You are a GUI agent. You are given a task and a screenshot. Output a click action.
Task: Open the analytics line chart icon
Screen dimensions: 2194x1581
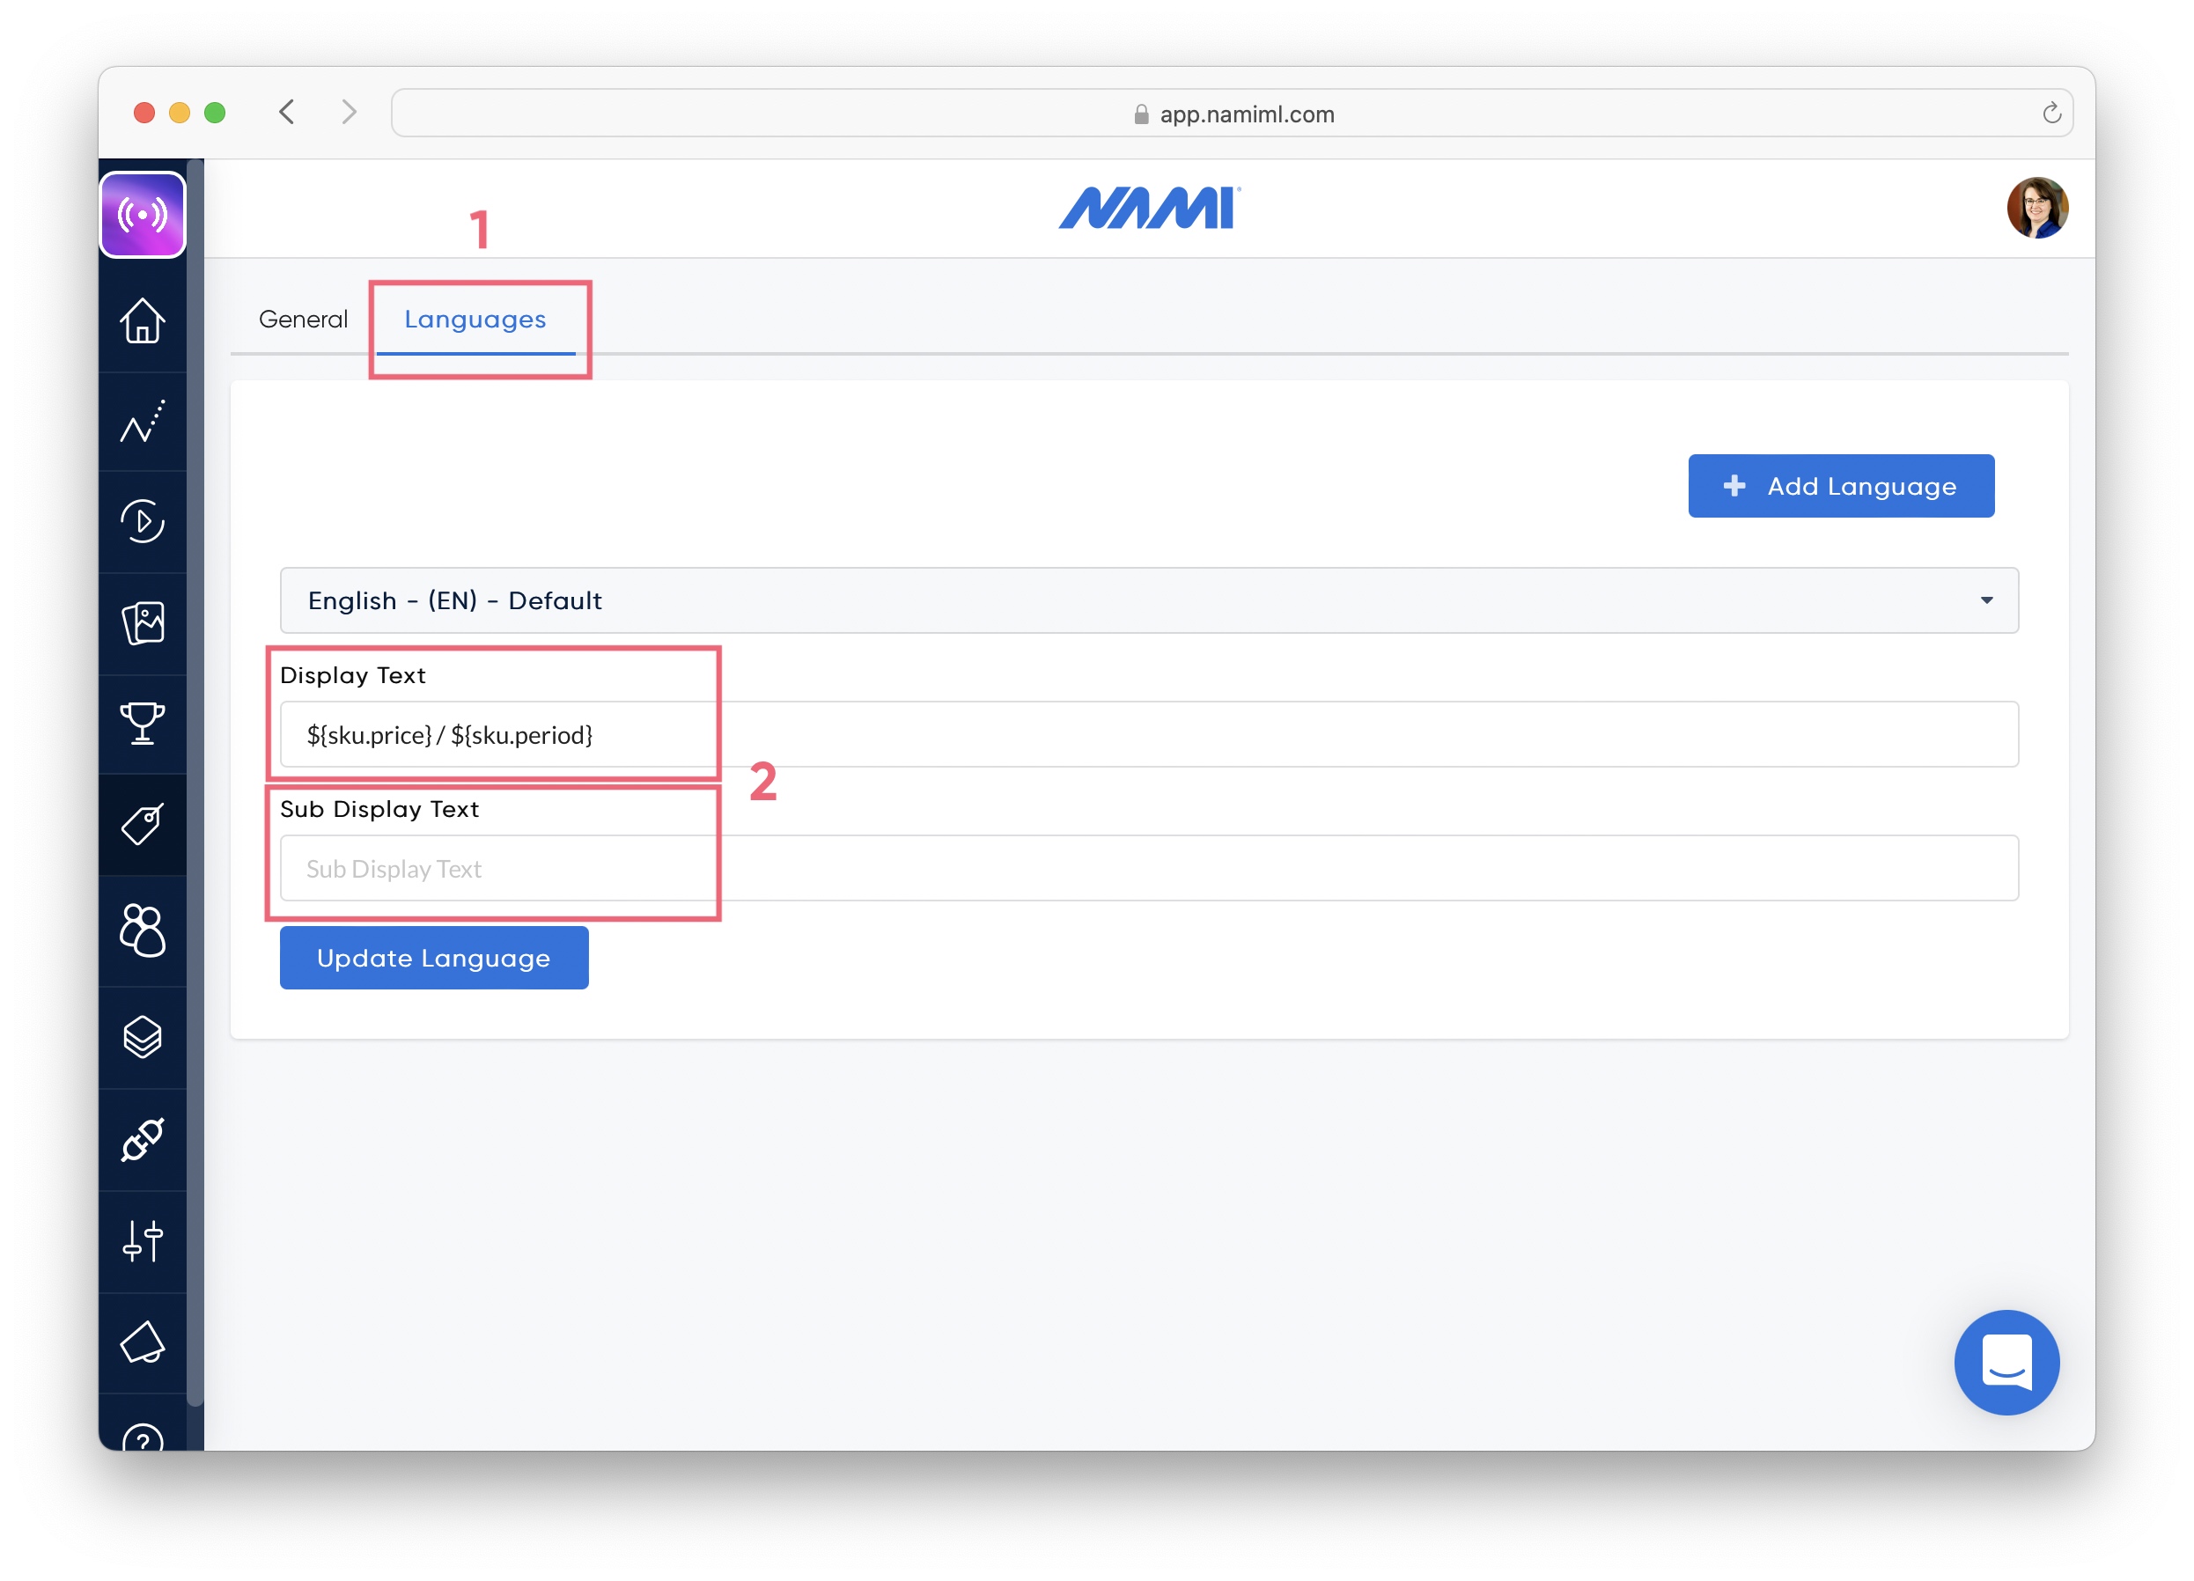[x=143, y=422]
